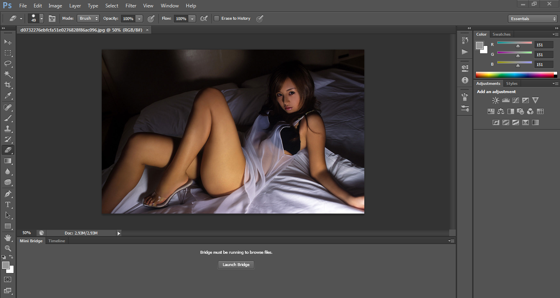The width and height of the screenshot is (560, 298).
Task: Select the Zoom tool
Action: coord(7,248)
